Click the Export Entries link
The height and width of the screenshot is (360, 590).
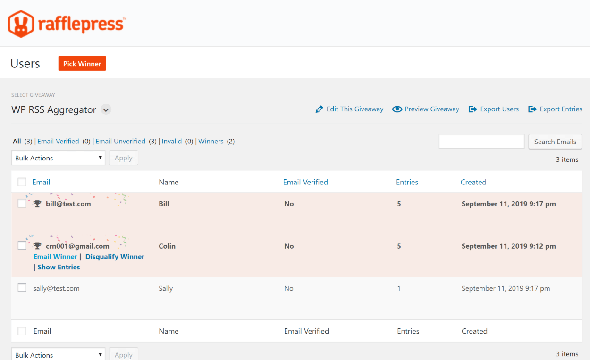point(561,109)
